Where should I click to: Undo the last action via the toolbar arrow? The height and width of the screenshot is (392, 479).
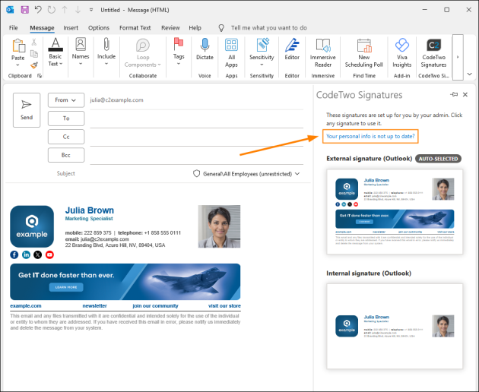(x=38, y=10)
